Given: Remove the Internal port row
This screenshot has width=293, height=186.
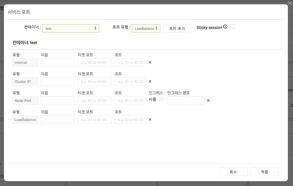Looking at the screenshot, I should (150, 62).
